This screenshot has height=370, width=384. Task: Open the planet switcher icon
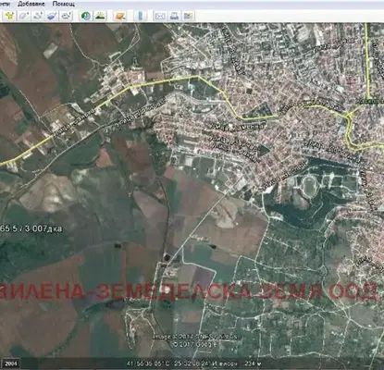pyautogui.click(x=120, y=16)
